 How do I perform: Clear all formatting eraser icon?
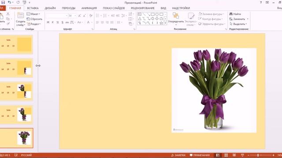[x=91, y=16]
